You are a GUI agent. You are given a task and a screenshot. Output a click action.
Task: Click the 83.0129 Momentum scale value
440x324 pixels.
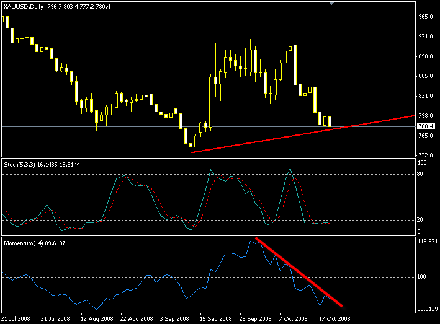tap(428, 309)
